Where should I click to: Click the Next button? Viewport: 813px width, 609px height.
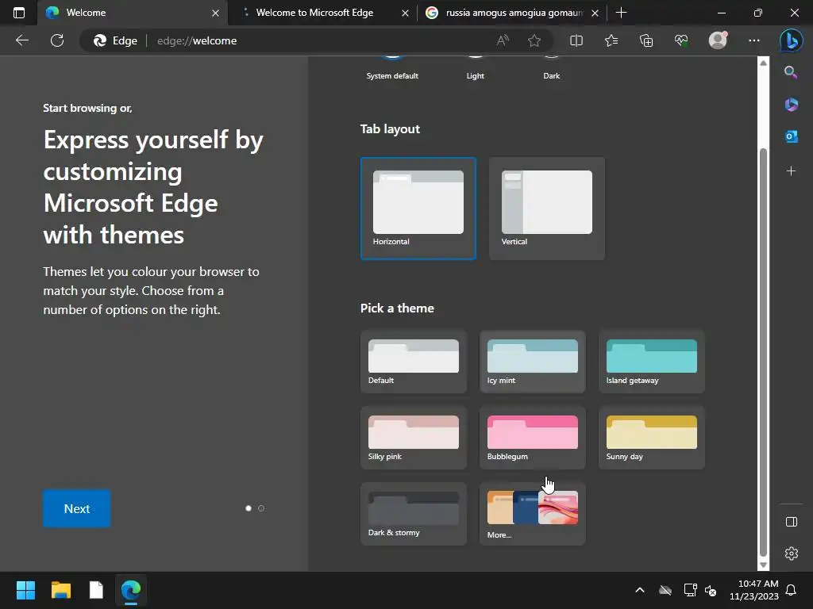(77, 508)
